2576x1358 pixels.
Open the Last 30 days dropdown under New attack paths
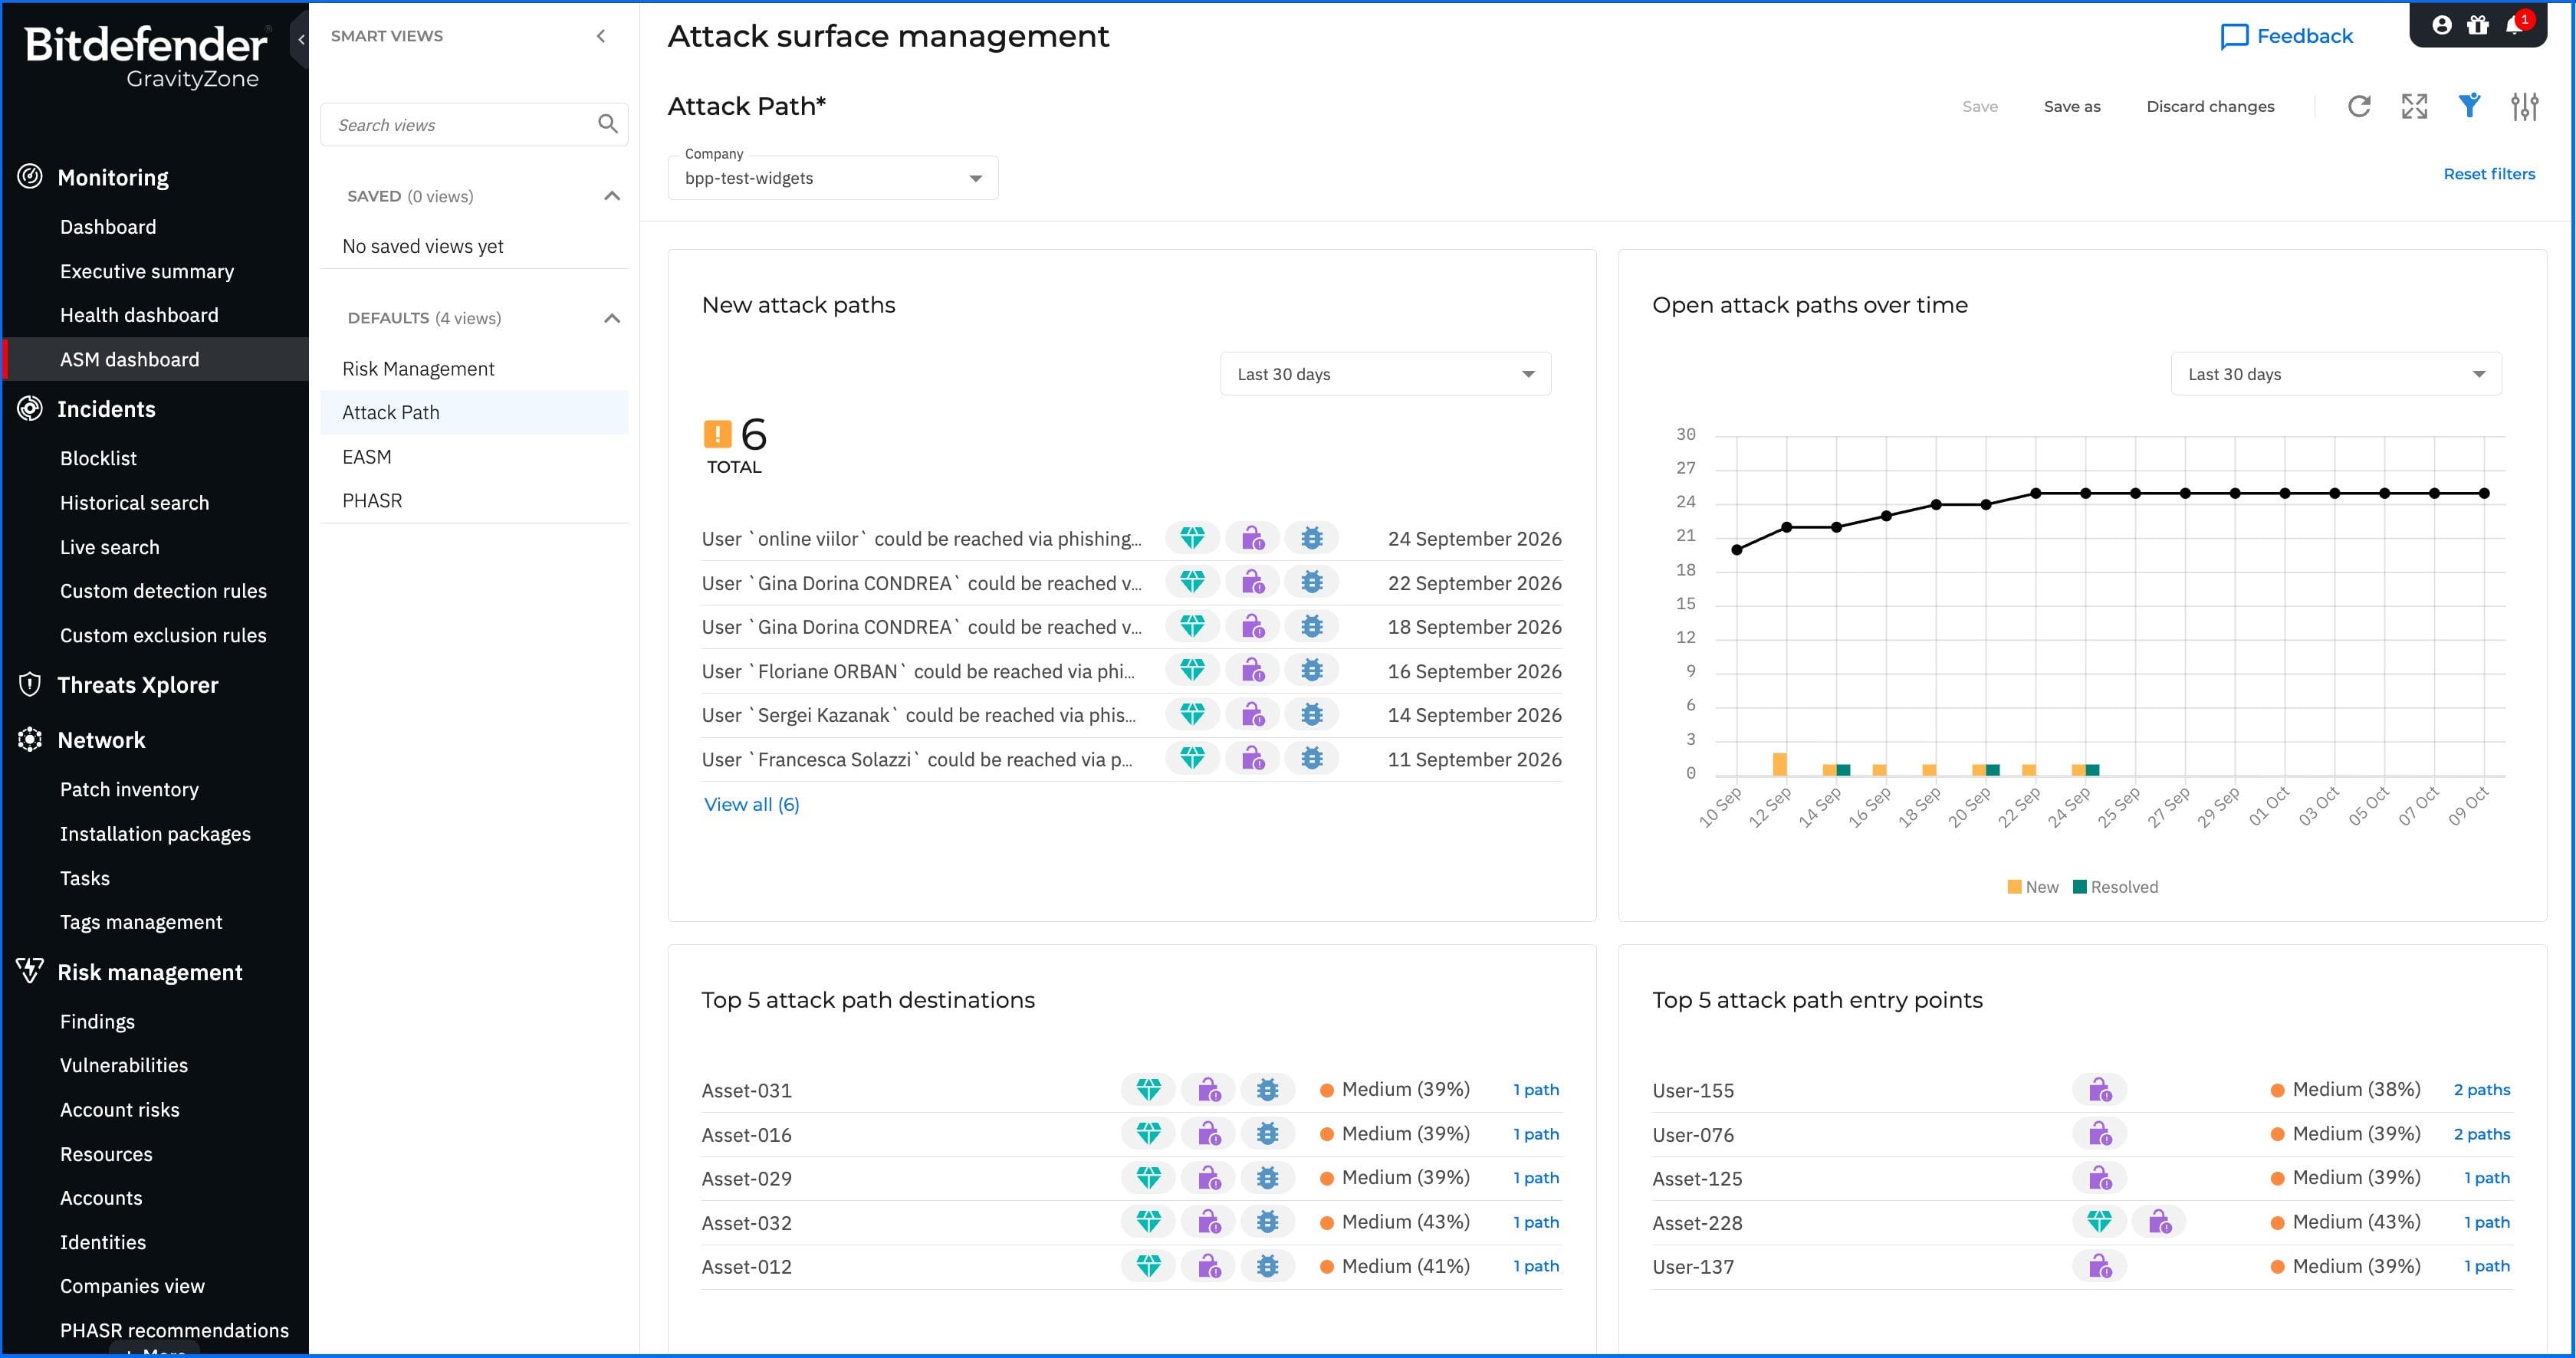click(1385, 374)
